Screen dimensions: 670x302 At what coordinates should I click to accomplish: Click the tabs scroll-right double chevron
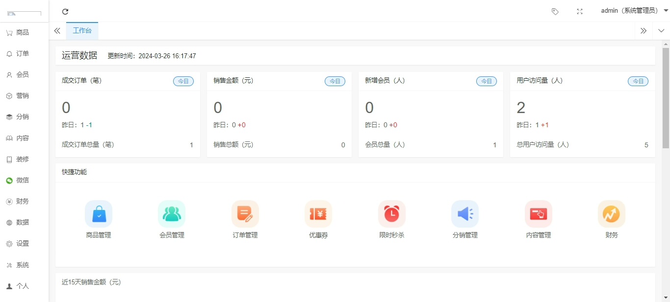[644, 31]
